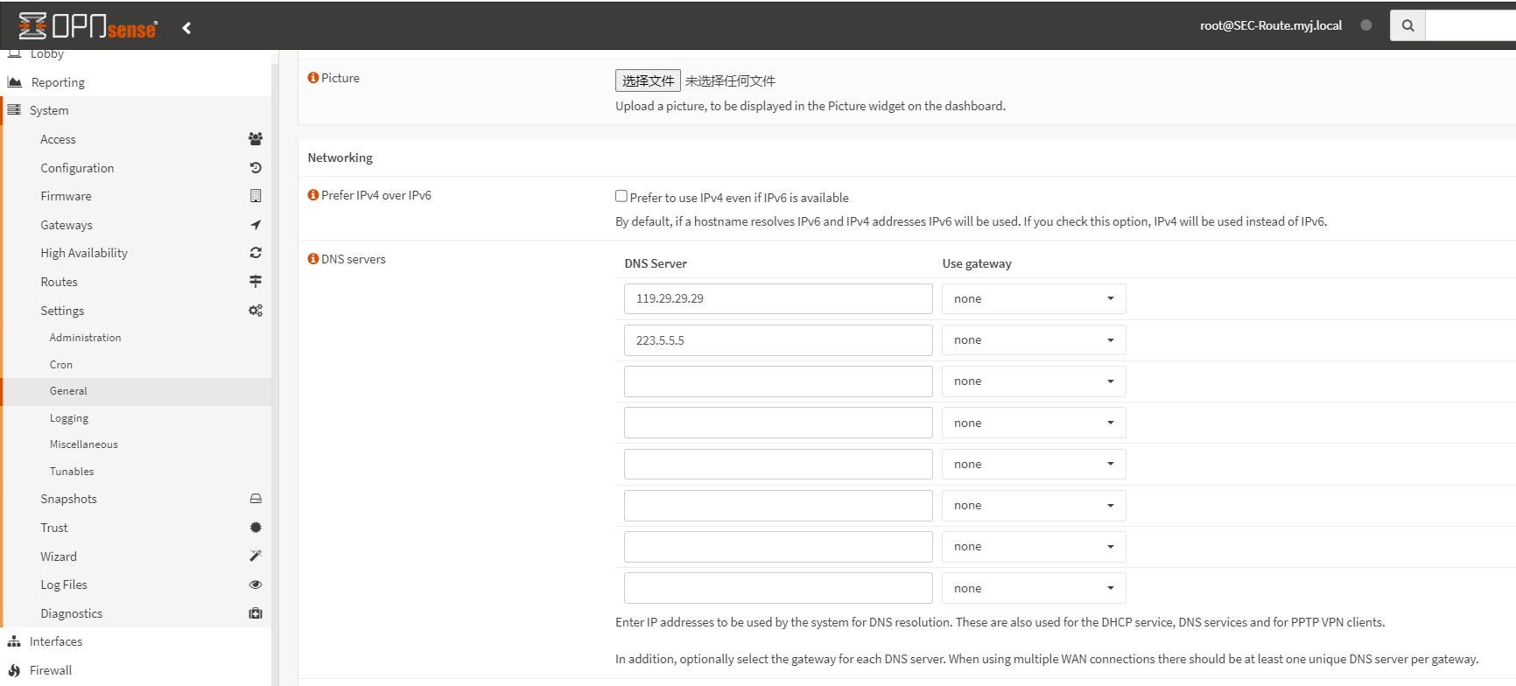Open gateway dropdown for DNS 223.5.5.5

point(1034,339)
